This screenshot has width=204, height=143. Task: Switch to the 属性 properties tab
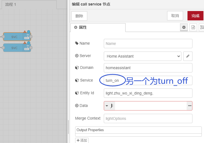click(98, 27)
